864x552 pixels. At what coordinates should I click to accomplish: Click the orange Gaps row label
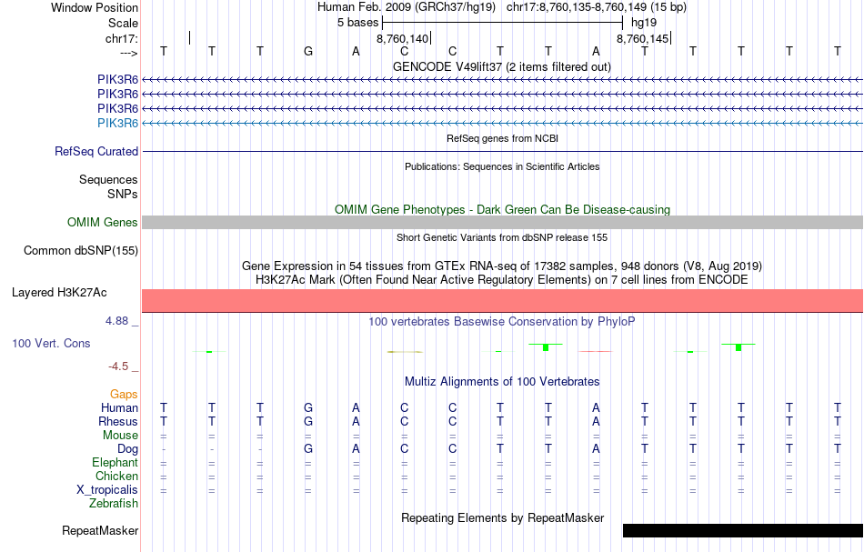(x=124, y=394)
